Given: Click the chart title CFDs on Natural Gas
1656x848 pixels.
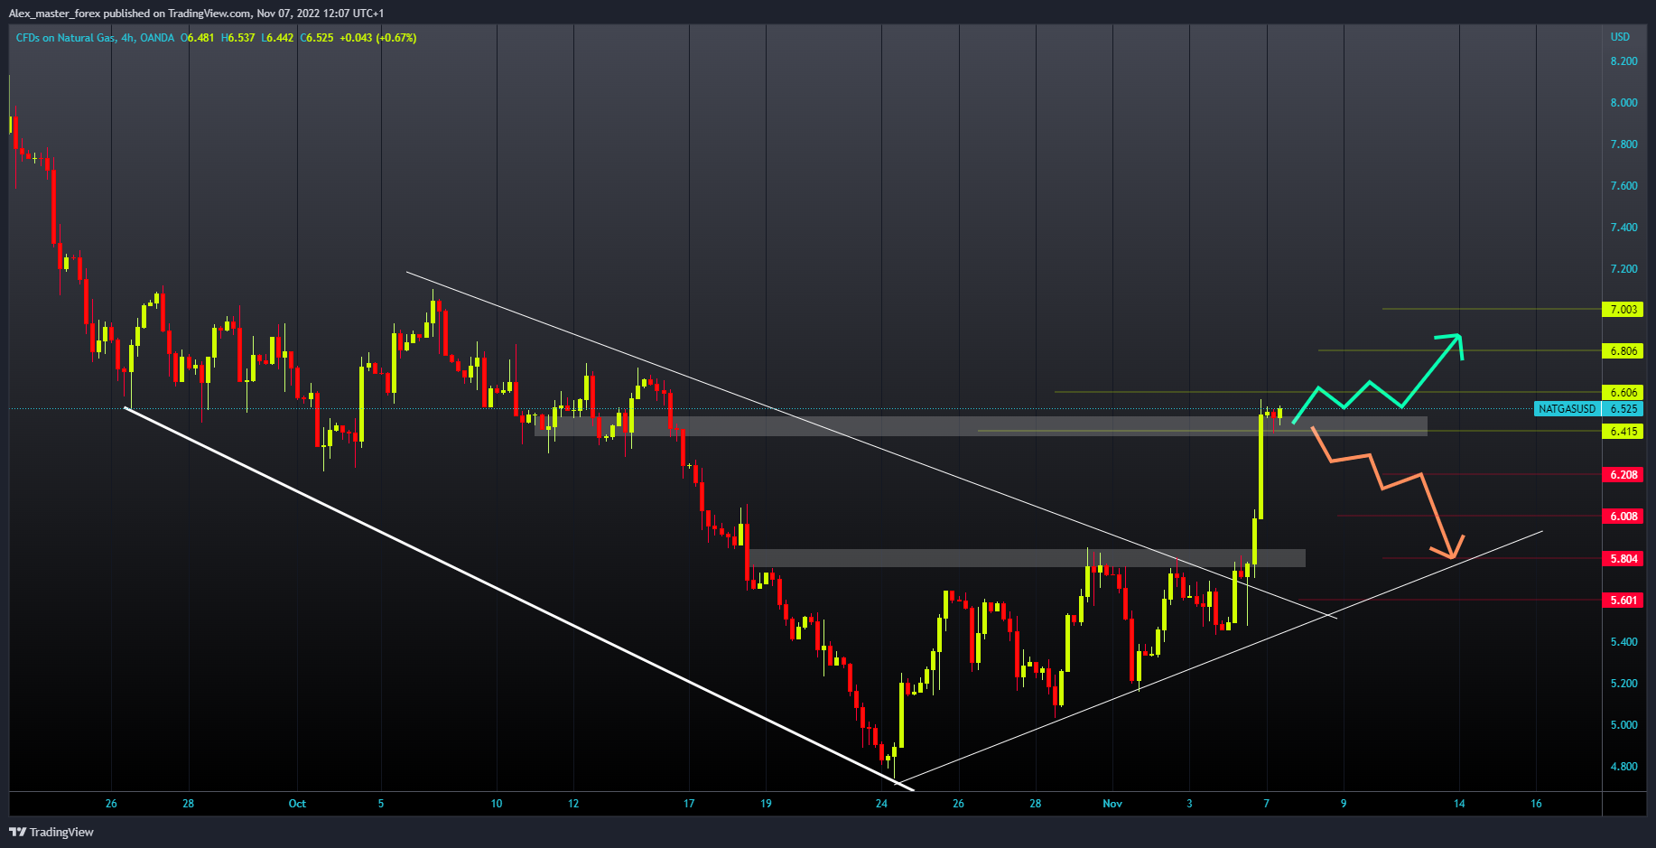Looking at the screenshot, I should click(x=66, y=38).
